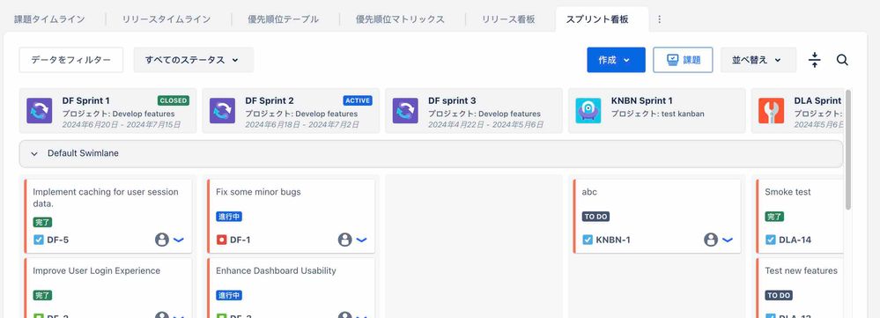Click the DF Sprint 1 project avatar
Image resolution: width=880 pixels, height=318 pixels.
pyautogui.click(x=40, y=110)
